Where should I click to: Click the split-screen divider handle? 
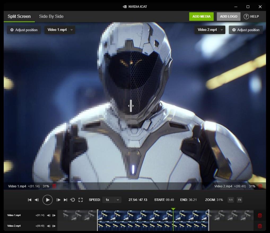pyautogui.click(x=131, y=105)
